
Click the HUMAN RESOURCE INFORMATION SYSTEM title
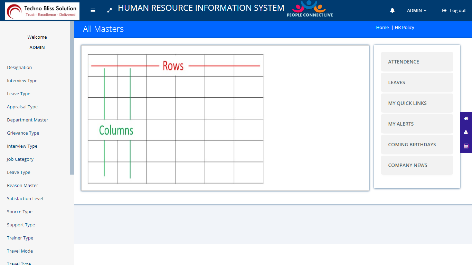point(201,8)
